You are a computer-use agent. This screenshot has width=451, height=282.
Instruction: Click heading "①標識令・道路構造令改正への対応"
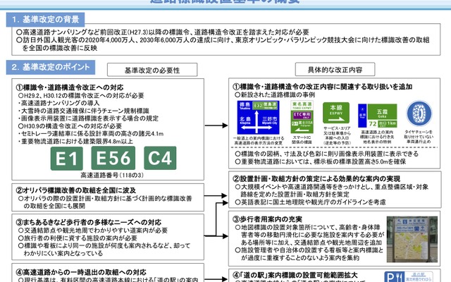[x=70, y=87]
